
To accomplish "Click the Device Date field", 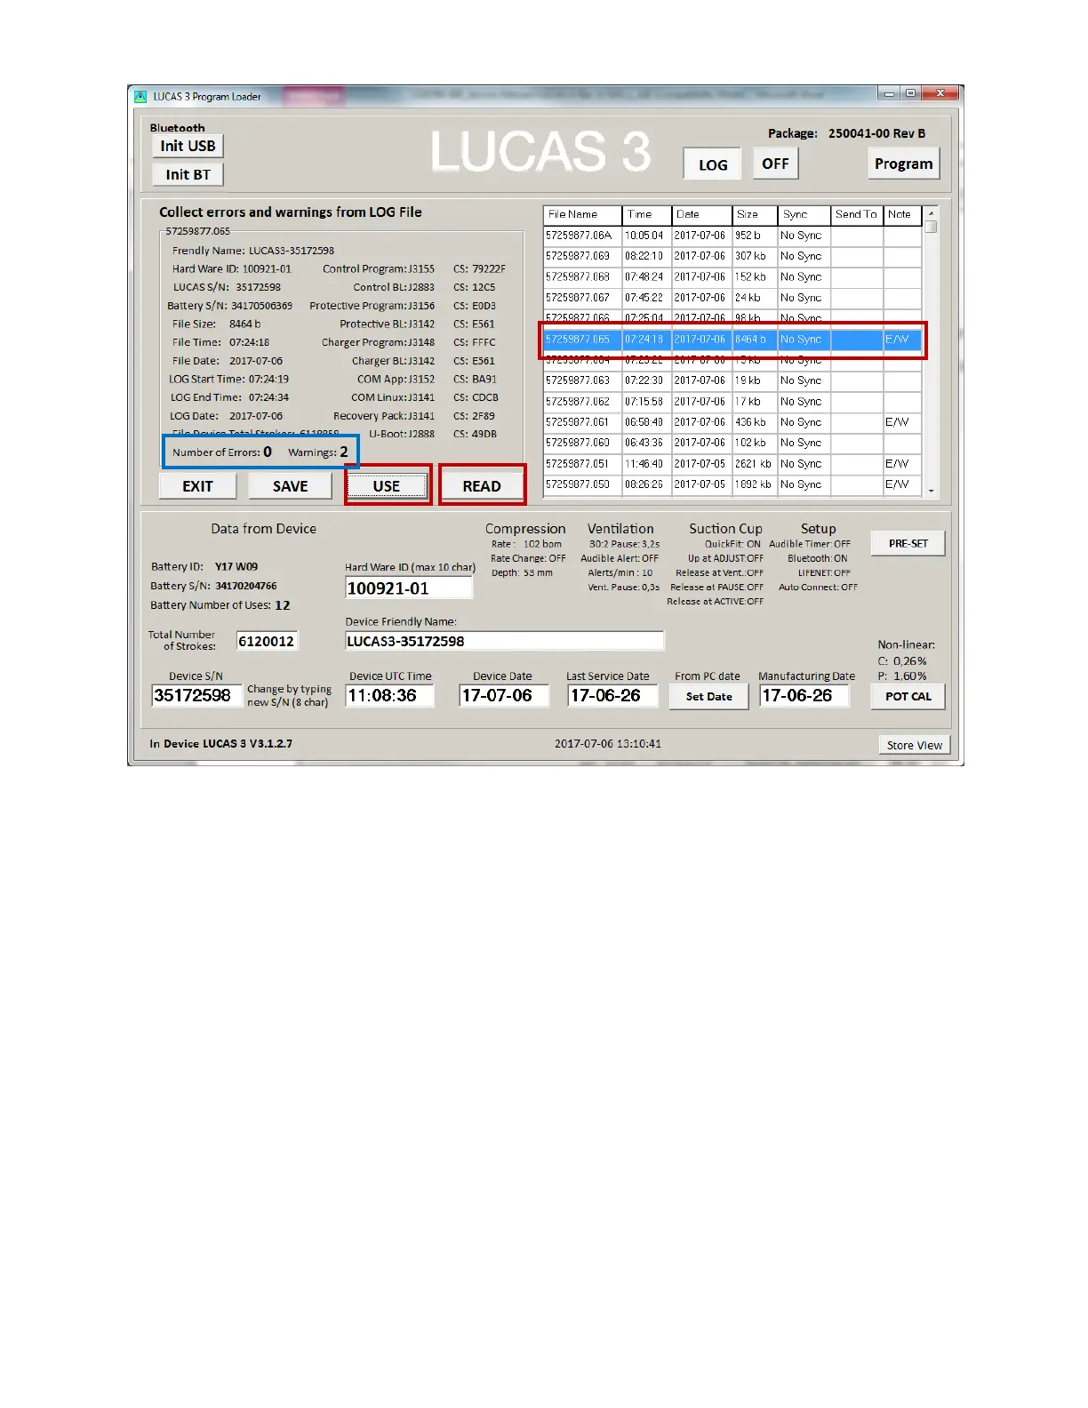I will click(502, 695).
